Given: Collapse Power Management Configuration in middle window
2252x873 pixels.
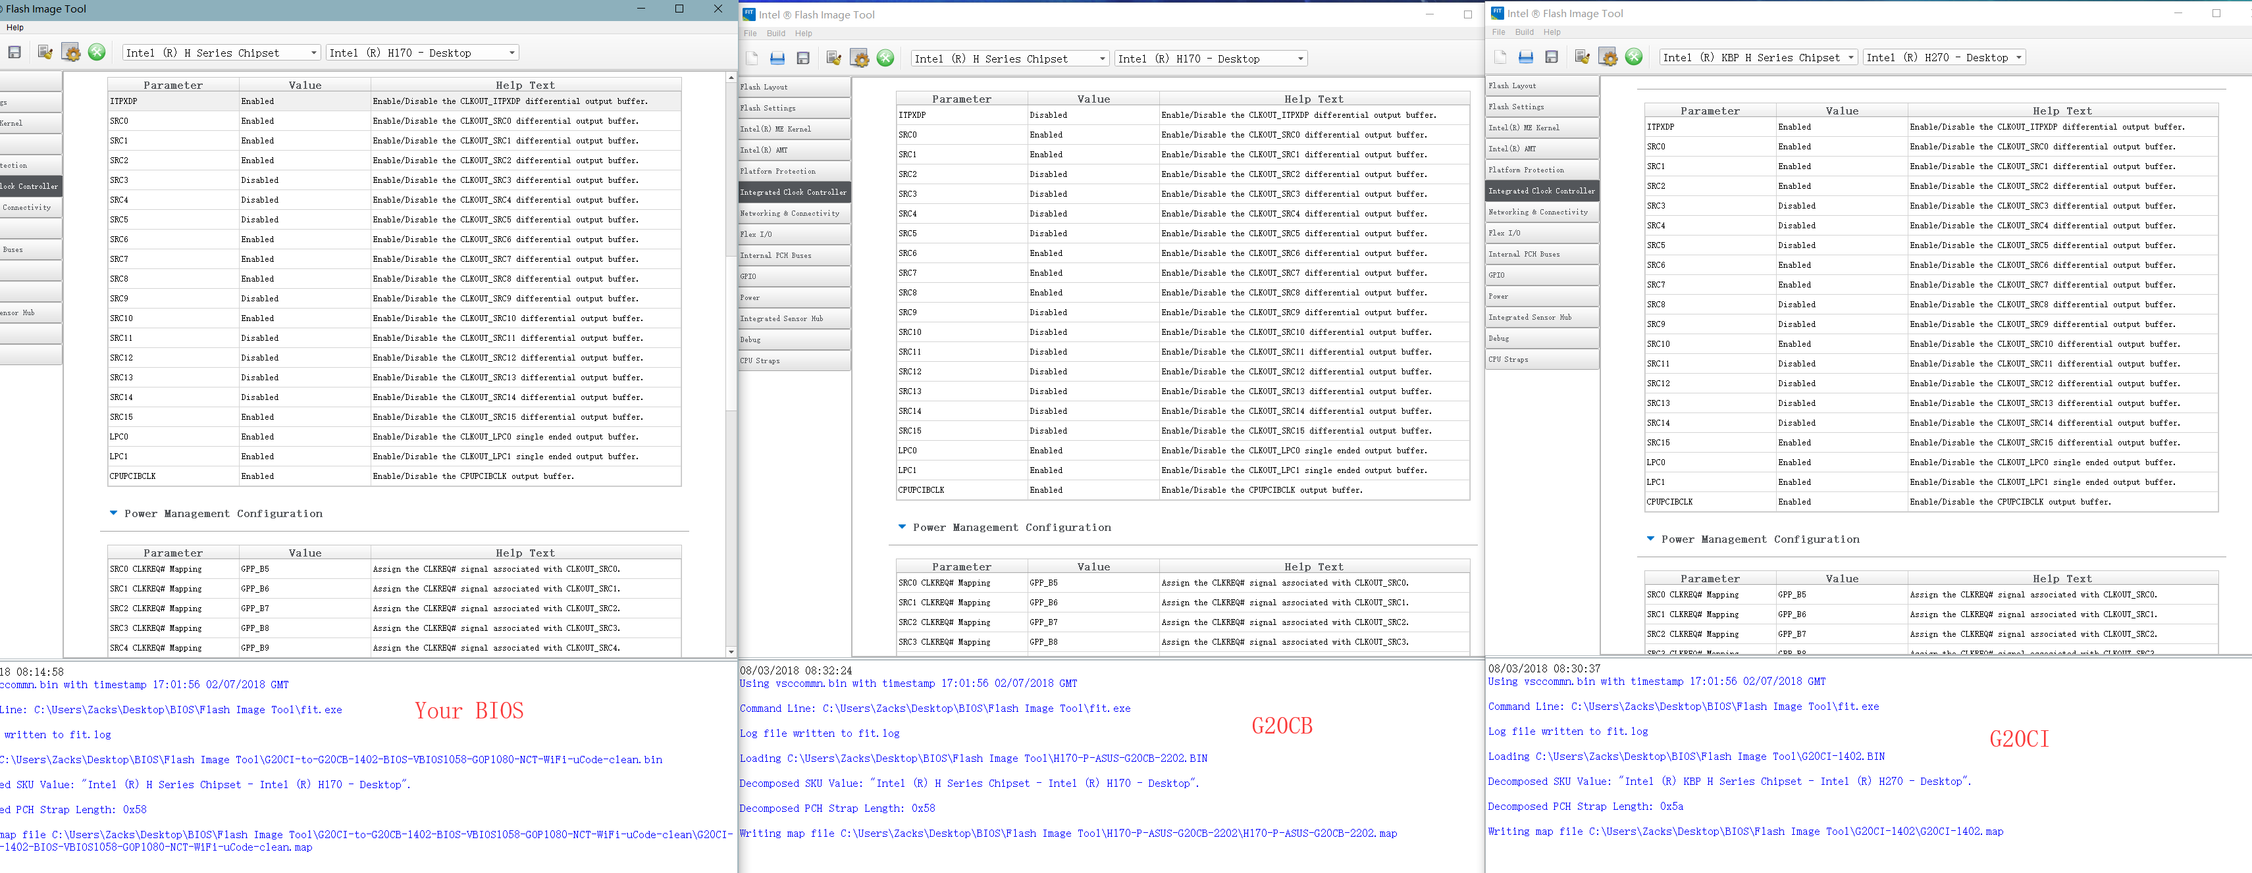Looking at the screenshot, I should pyautogui.click(x=903, y=527).
